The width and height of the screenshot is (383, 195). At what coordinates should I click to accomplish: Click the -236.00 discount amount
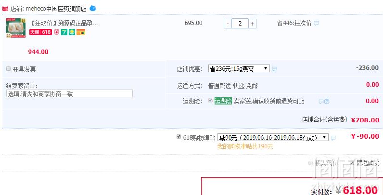pos(368,68)
